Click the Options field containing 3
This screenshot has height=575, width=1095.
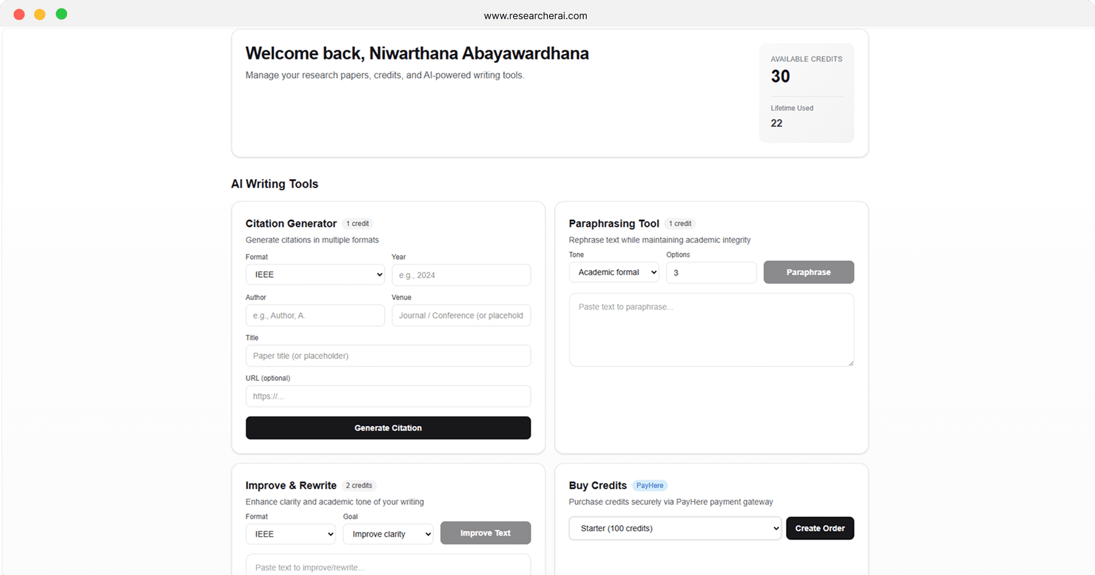tap(711, 273)
